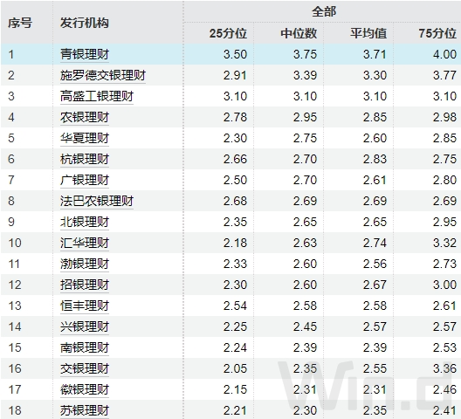Select 青银理财 平均值 value 3.71
461x419 pixels.
point(375,54)
